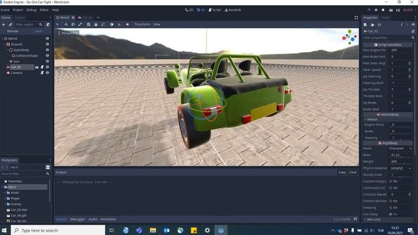The width and height of the screenshot is (418, 235).
Task: Switch to Script workspace
Action: pyautogui.click(x=215, y=10)
